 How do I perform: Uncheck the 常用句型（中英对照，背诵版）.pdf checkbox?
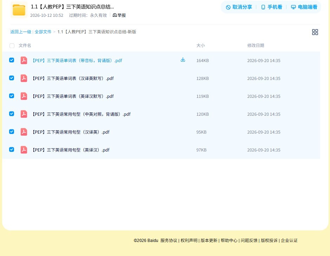12,114
